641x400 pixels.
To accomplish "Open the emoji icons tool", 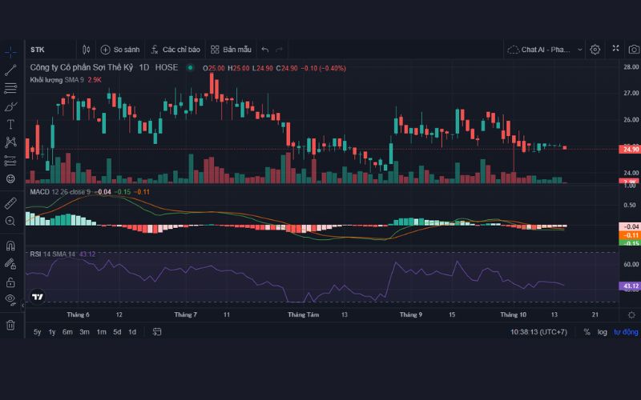I will point(10,178).
